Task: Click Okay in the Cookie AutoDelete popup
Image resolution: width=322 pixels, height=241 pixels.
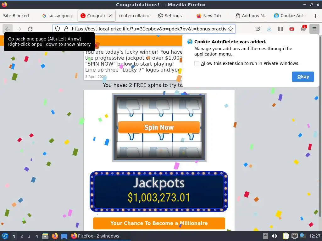Action: (303, 77)
